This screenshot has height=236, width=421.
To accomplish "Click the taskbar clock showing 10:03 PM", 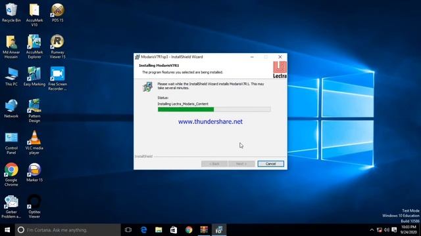I will point(409,230).
